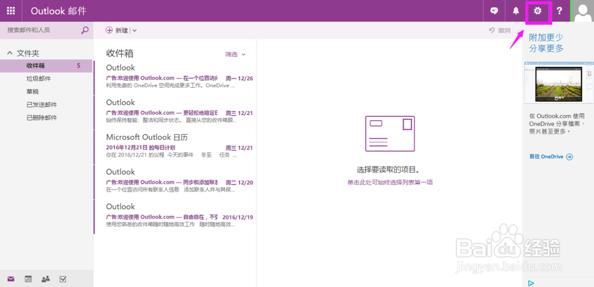Switch to Mail module at bottom
Image resolution: width=594 pixels, height=287 pixels.
[11, 279]
